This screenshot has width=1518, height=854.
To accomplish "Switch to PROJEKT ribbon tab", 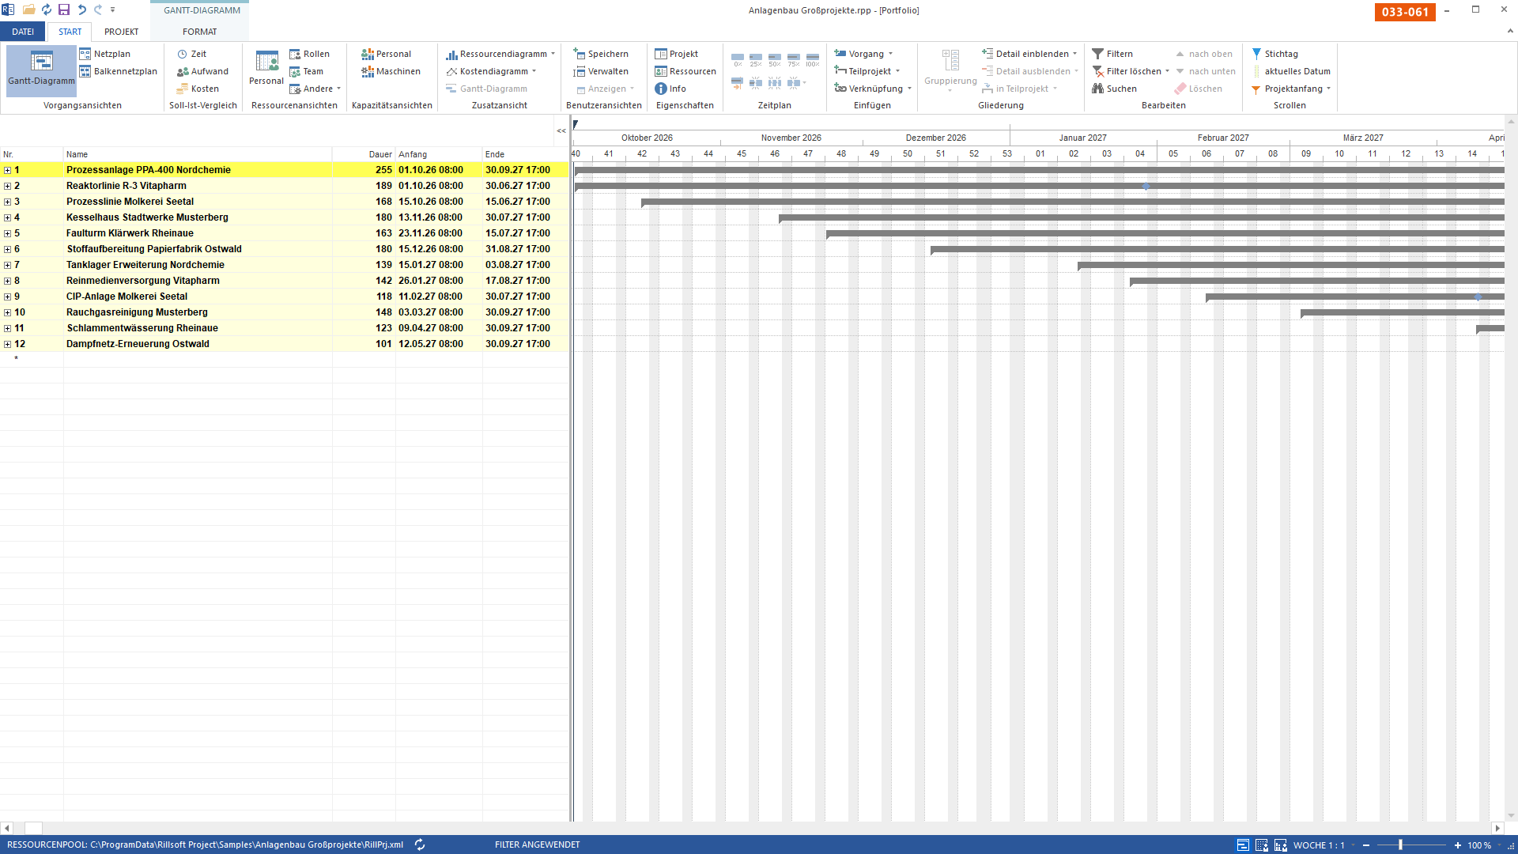I will 121,32.
